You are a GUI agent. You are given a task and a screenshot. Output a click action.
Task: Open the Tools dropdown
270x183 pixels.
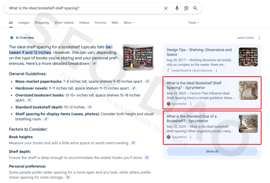point(193,23)
